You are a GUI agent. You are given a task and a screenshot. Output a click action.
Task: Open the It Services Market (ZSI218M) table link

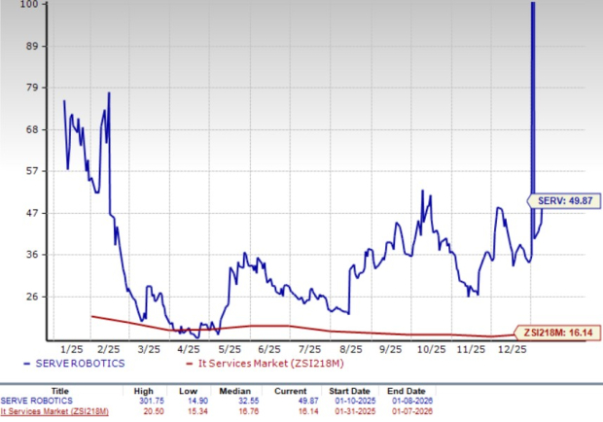[54, 411]
